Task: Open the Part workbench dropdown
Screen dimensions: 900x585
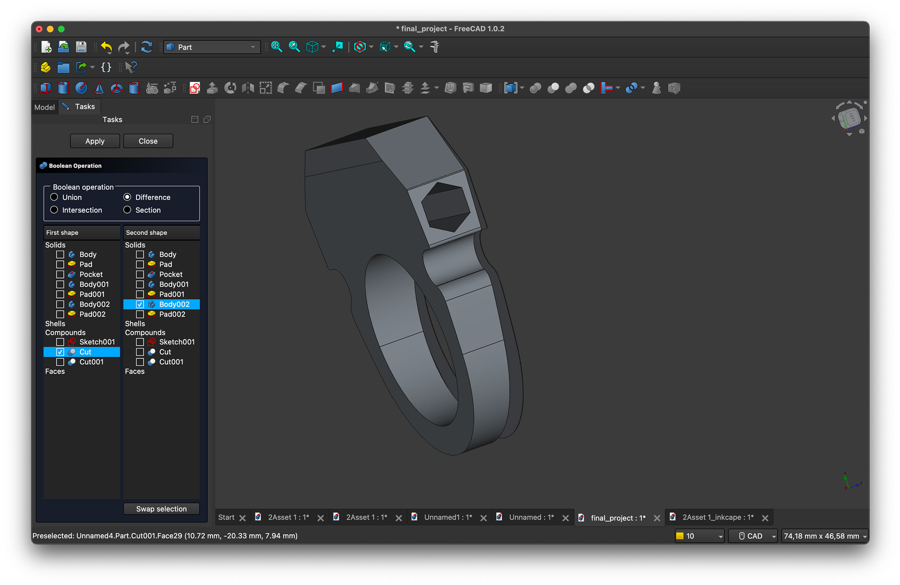Action: click(x=212, y=47)
